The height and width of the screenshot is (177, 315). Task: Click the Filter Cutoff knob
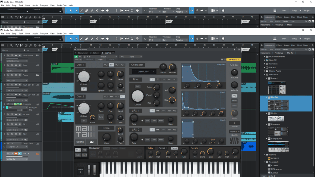tap(138, 96)
